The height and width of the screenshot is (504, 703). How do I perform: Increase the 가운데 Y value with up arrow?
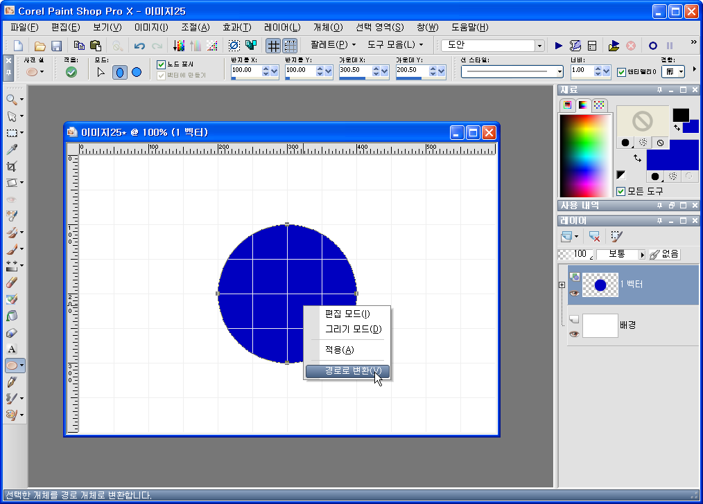coord(433,68)
